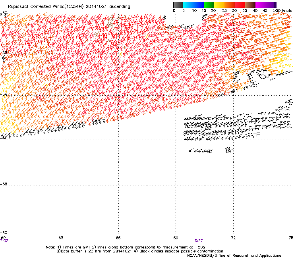Click the gray 0-5 knots color swatch
Image resolution: width=294 pixels, height=258 pixels.
pos(178,5)
